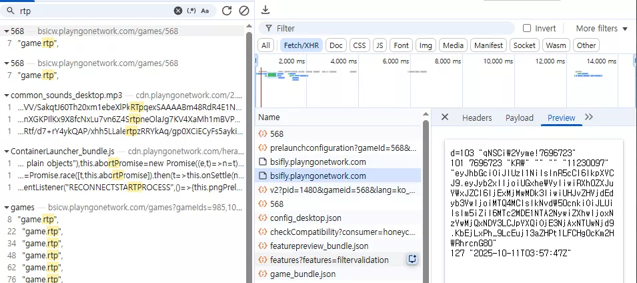Image resolution: width=637 pixels, height=283 pixels.
Task: Click JSON icon beside game_bundle.json
Action: [x=263, y=274]
